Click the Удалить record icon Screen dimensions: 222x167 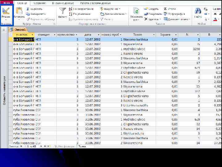pyautogui.click(x=146, y=19)
